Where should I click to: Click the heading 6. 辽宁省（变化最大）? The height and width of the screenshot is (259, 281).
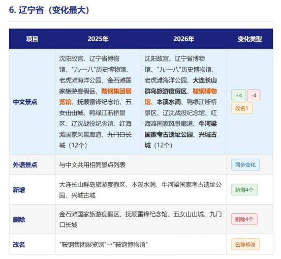[x=49, y=10]
